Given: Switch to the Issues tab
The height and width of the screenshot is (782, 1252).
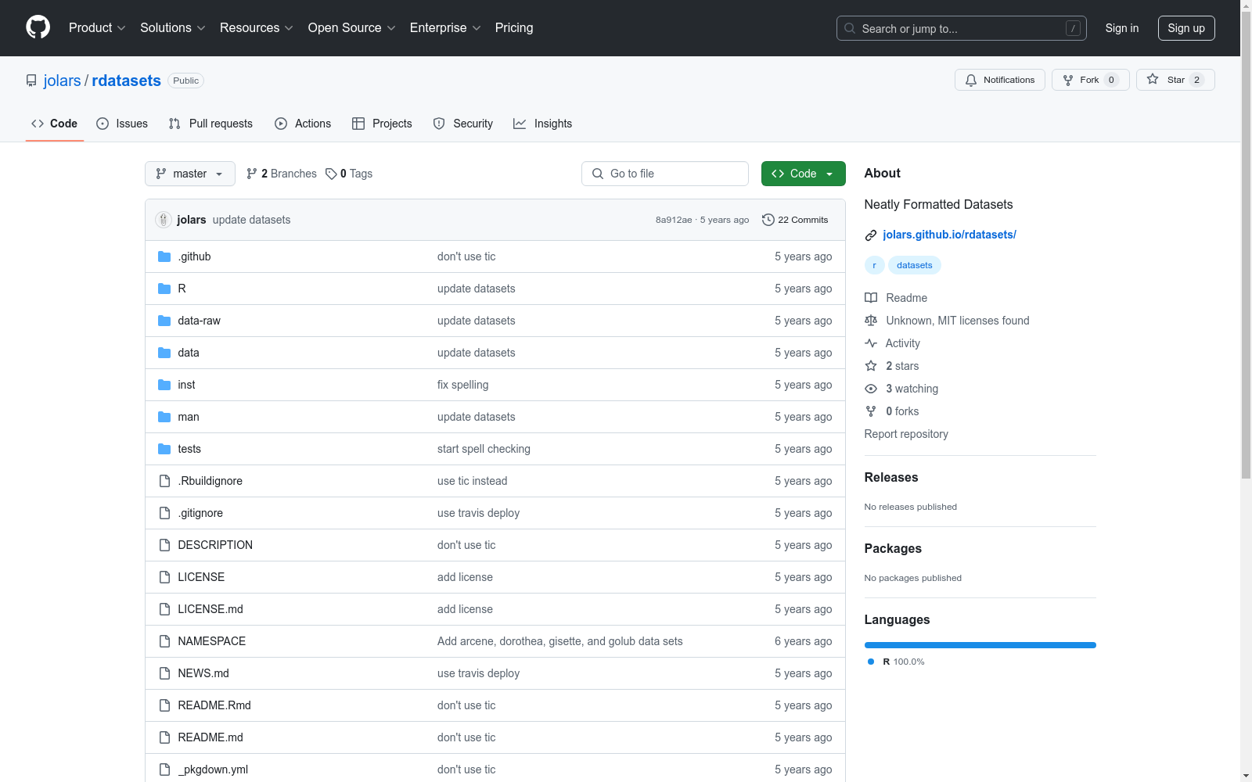Looking at the screenshot, I should click(x=122, y=124).
